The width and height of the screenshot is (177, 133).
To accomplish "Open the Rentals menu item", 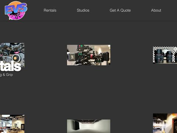I will 50,10.
